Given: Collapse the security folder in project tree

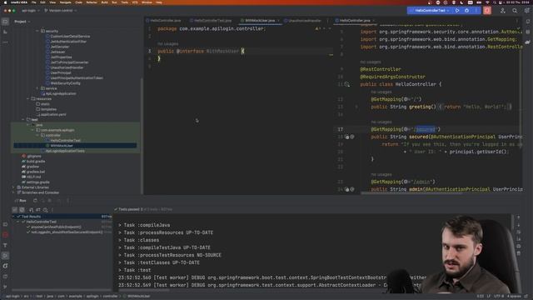Looking at the screenshot, I should (x=37, y=31).
